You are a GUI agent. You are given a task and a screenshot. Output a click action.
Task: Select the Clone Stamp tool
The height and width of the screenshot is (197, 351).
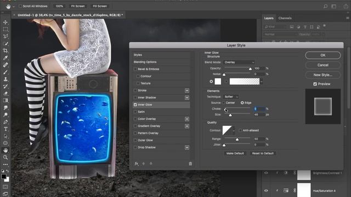click(5, 79)
